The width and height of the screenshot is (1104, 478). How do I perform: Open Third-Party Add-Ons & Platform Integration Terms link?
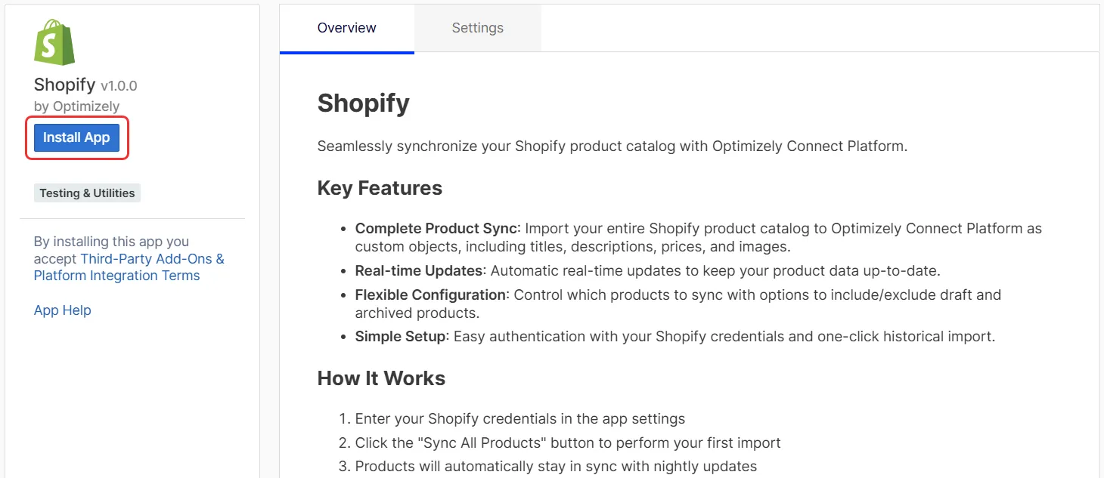pos(129,267)
